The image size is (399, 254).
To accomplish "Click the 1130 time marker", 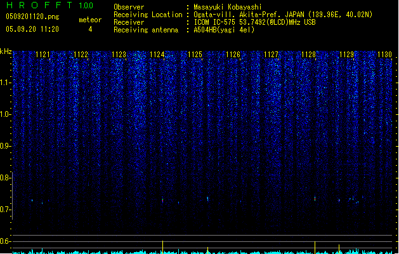I will (x=385, y=55).
